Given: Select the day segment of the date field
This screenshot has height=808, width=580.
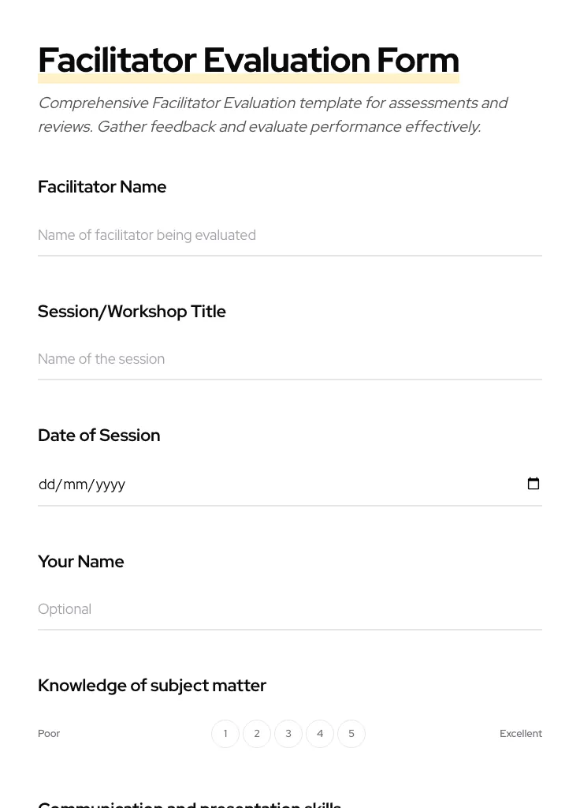Looking at the screenshot, I should tap(46, 484).
